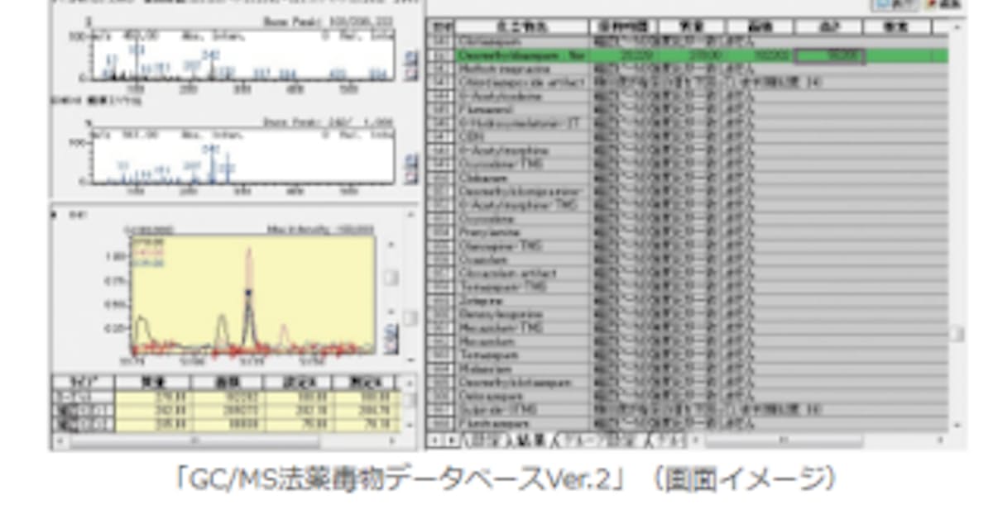Click the compound table's vertical scrollbar thumb

pyautogui.click(x=957, y=334)
